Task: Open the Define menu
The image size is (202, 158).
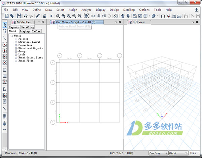Action: (x=37, y=10)
